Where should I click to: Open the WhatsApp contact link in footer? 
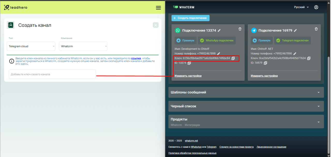[196, 147]
